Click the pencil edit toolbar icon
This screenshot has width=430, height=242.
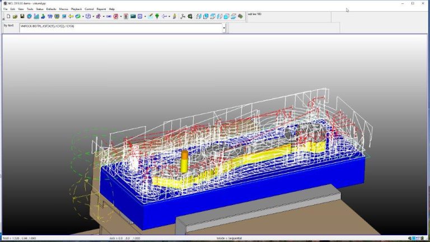(150, 16)
